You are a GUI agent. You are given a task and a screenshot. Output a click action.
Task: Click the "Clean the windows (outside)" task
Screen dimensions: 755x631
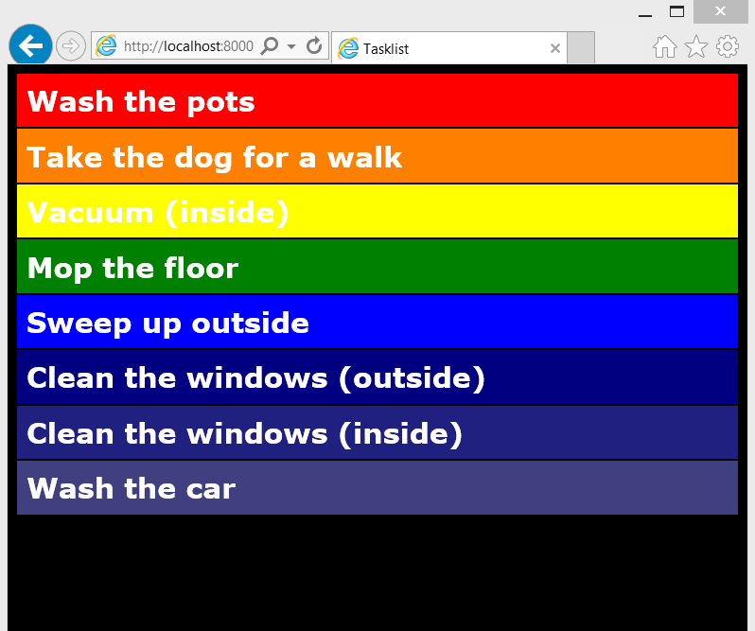[377, 377]
